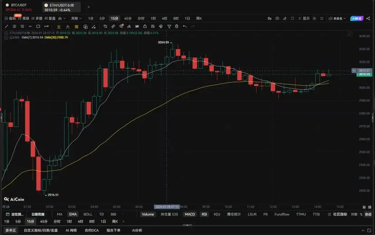Select 1时 timeframe in top bar
Viewport: 375px width, 235px height.
click(153, 19)
